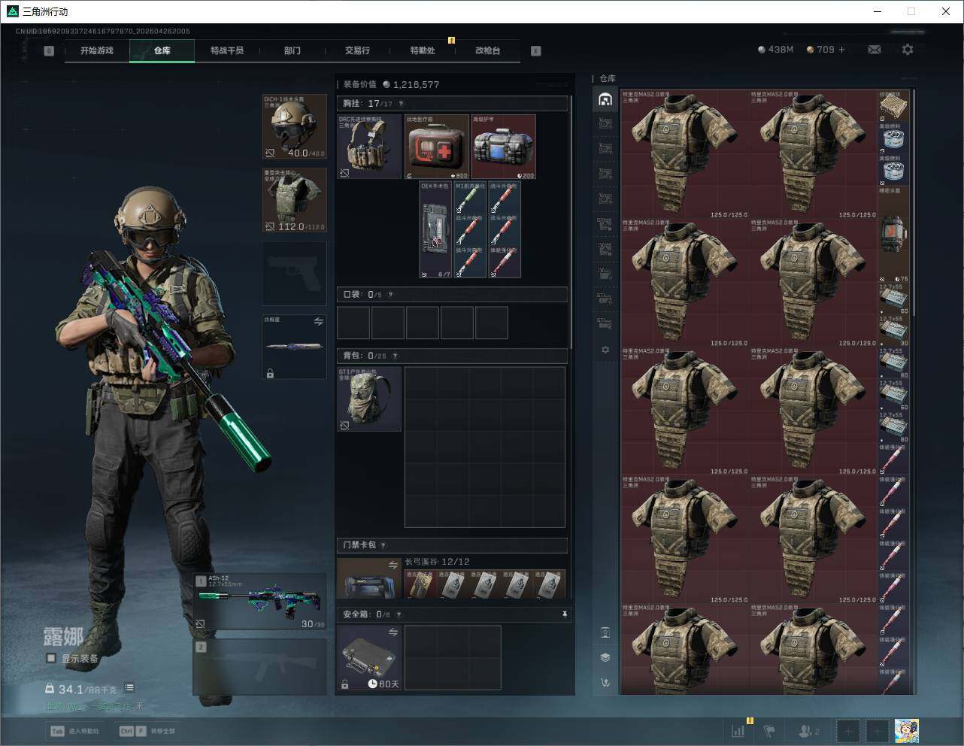Click the stash sort icon at the sidebar bottom
This screenshot has width=964, height=746.
pyautogui.click(x=605, y=683)
